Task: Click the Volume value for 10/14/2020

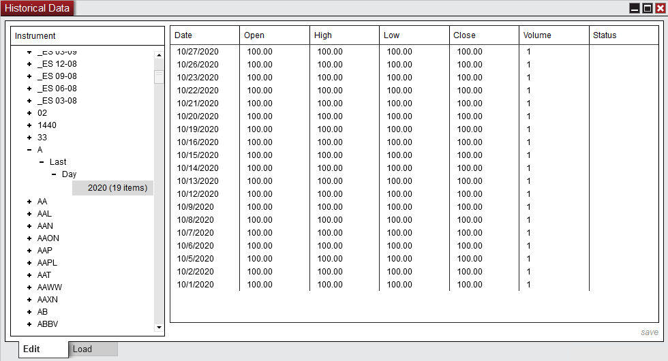Action: (x=529, y=168)
